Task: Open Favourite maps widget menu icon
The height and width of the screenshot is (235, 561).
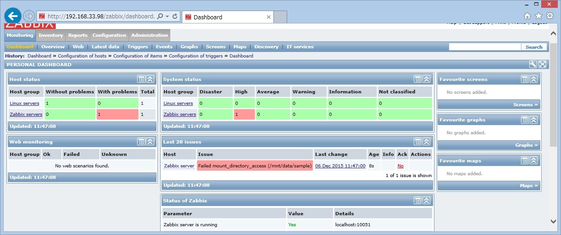Action: click(x=525, y=160)
